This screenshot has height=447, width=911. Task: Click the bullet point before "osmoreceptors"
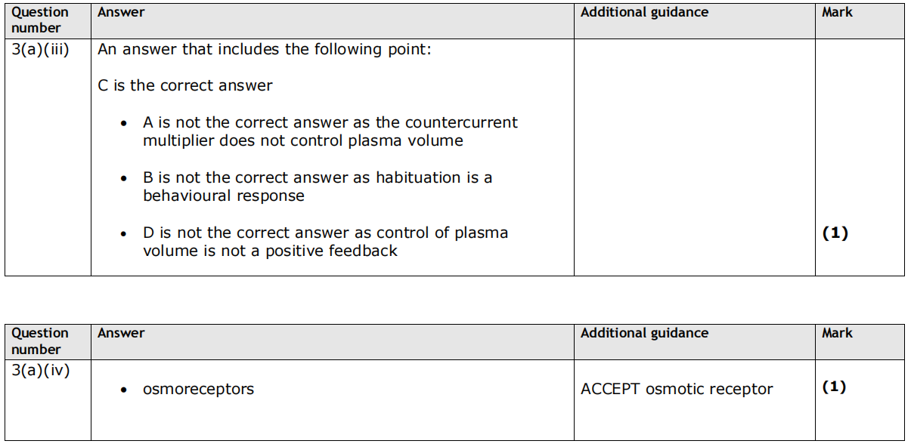(124, 390)
